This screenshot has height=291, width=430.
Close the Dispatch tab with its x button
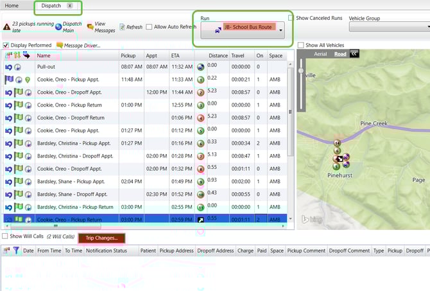coord(69,6)
